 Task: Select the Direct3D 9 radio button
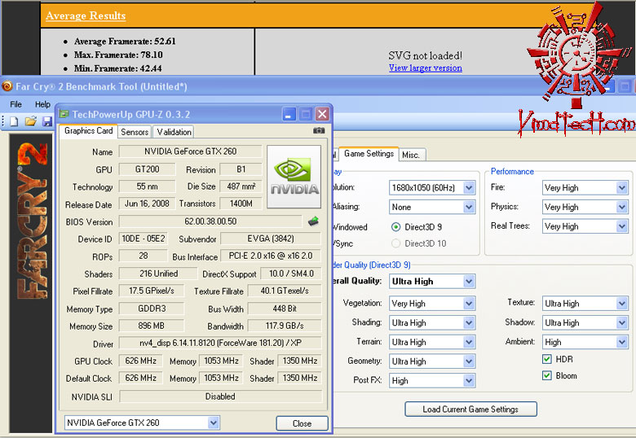[396, 227]
